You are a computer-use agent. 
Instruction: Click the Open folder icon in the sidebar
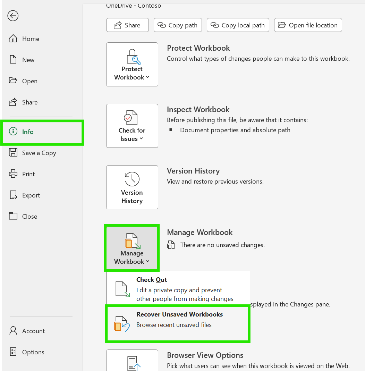(x=13, y=81)
